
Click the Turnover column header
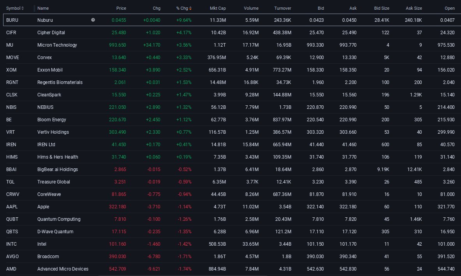point(283,8)
